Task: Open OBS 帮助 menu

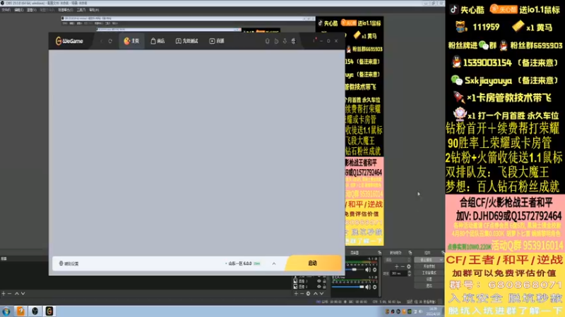Action: tap(94, 10)
